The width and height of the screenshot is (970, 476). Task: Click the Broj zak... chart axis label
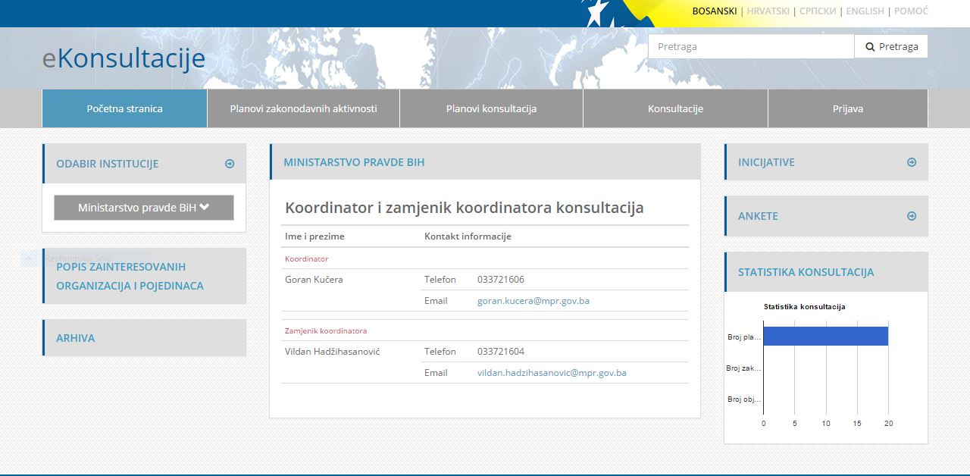coord(743,368)
